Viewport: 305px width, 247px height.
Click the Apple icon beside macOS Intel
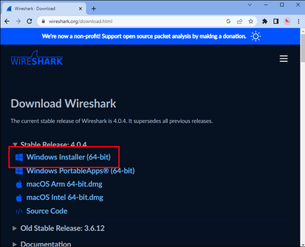(x=19, y=198)
